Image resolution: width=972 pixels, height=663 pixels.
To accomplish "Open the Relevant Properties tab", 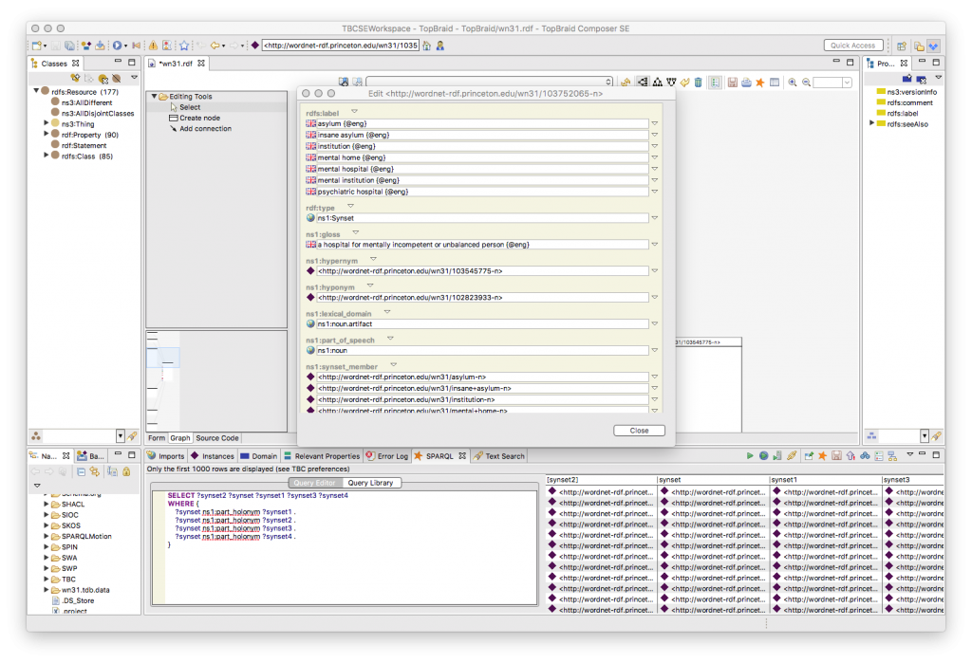I will 322,456.
